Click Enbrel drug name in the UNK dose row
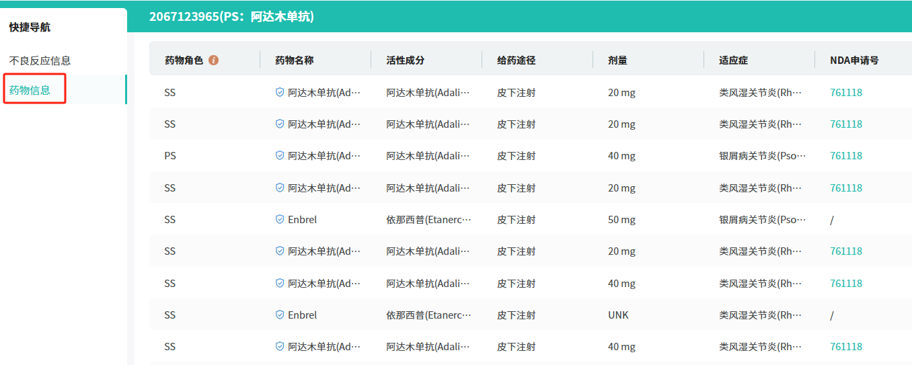 coord(303,315)
